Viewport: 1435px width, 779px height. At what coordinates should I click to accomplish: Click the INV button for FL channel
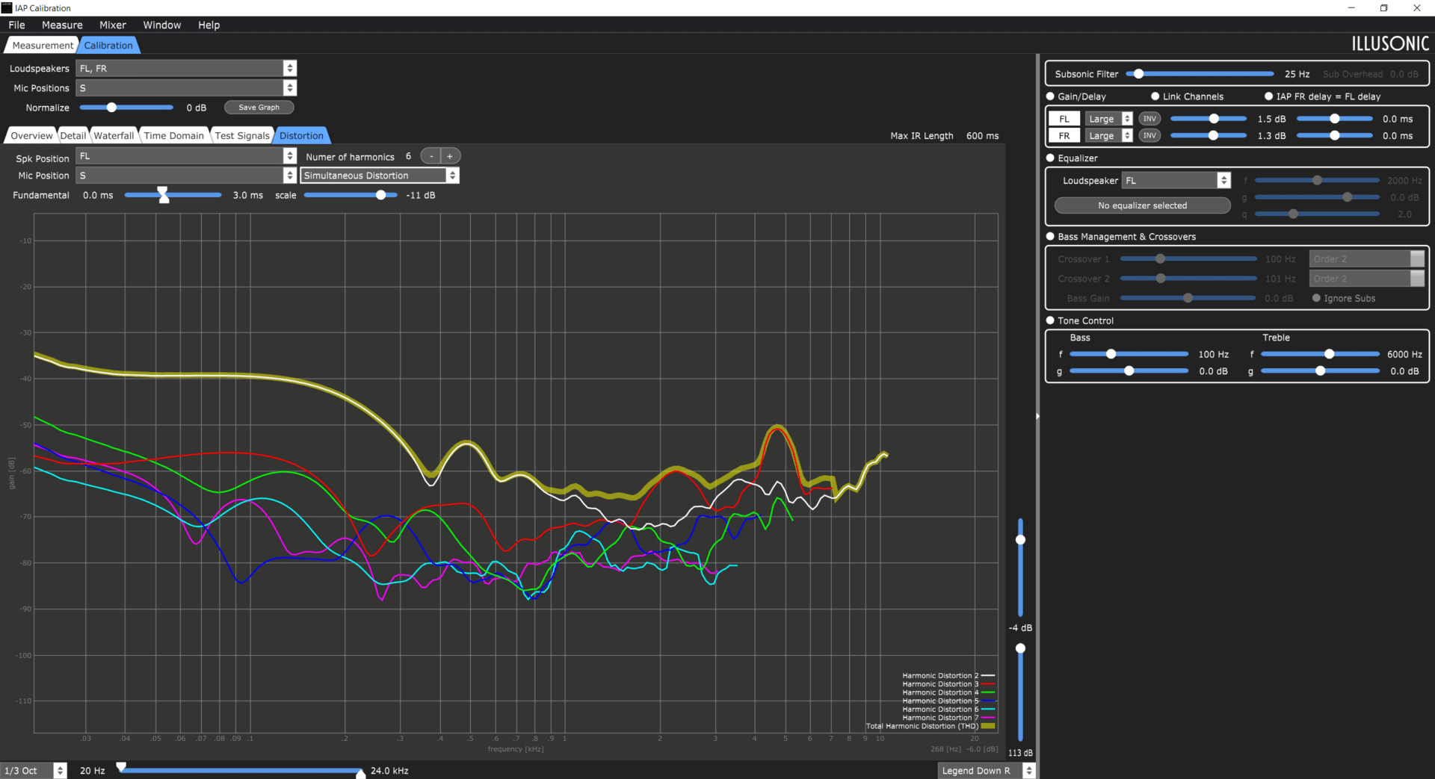coord(1149,119)
